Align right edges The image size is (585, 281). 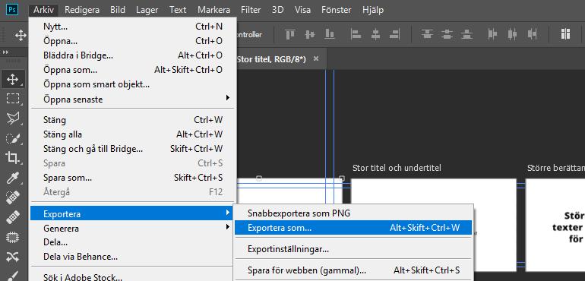coord(395,34)
